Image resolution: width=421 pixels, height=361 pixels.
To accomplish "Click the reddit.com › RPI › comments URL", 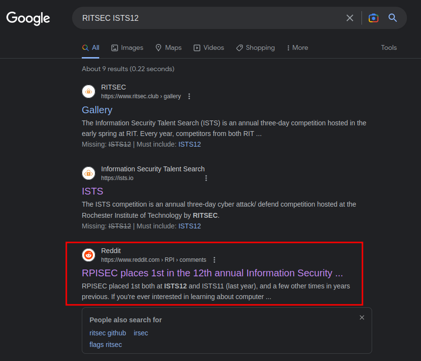I will [x=153, y=260].
